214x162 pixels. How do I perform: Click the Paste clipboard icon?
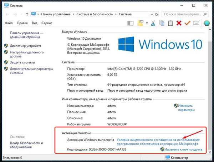(170, 23)
